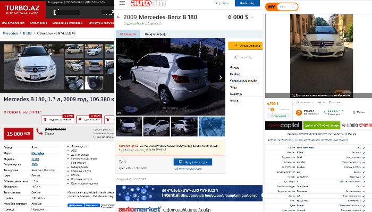
Task: Open the Все объявления menu on turbo.az
Action: tap(13, 23)
